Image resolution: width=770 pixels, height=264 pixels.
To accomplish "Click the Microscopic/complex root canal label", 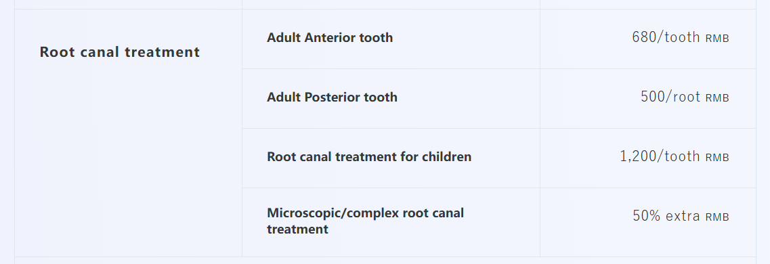I will click(x=365, y=221).
